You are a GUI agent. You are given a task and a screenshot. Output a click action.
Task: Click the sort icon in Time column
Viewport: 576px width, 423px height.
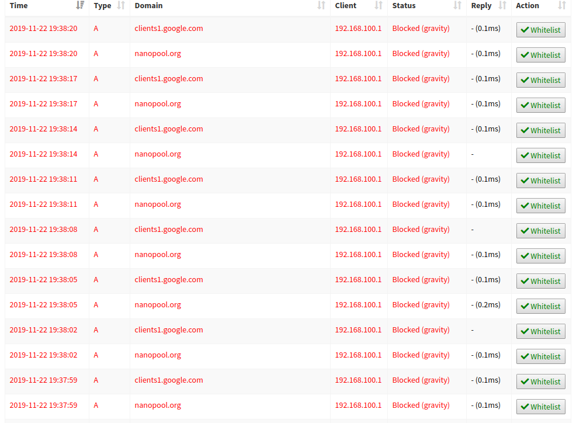[80, 5]
